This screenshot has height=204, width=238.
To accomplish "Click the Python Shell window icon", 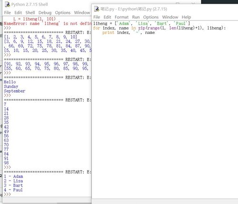I will click(7, 4).
